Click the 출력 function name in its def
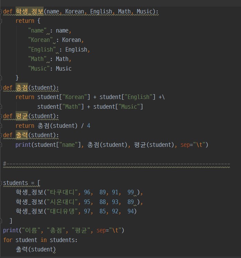This screenshot has width=241, height=258. [22, 135]
